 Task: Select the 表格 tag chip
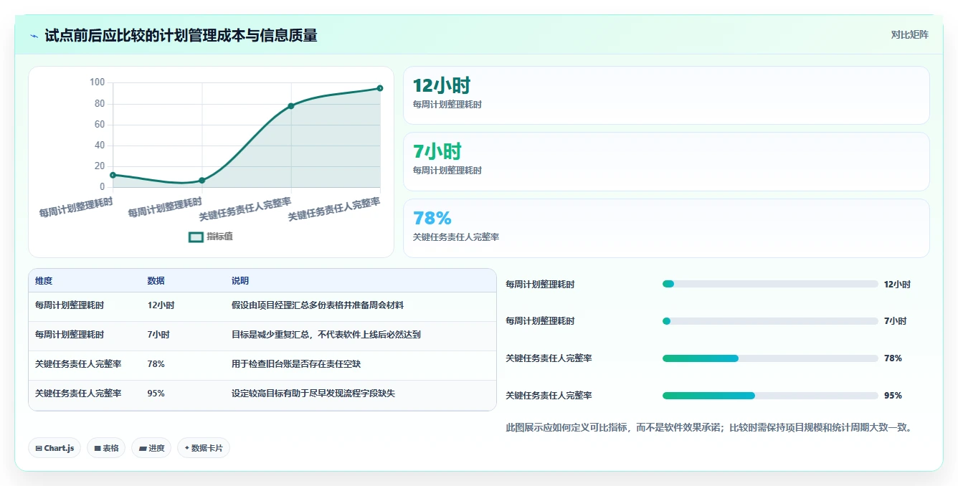[106, 448]
